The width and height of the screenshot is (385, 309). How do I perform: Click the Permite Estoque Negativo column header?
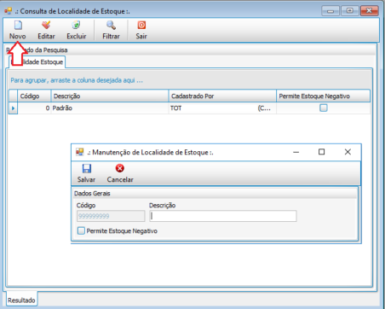coord(323,96)
